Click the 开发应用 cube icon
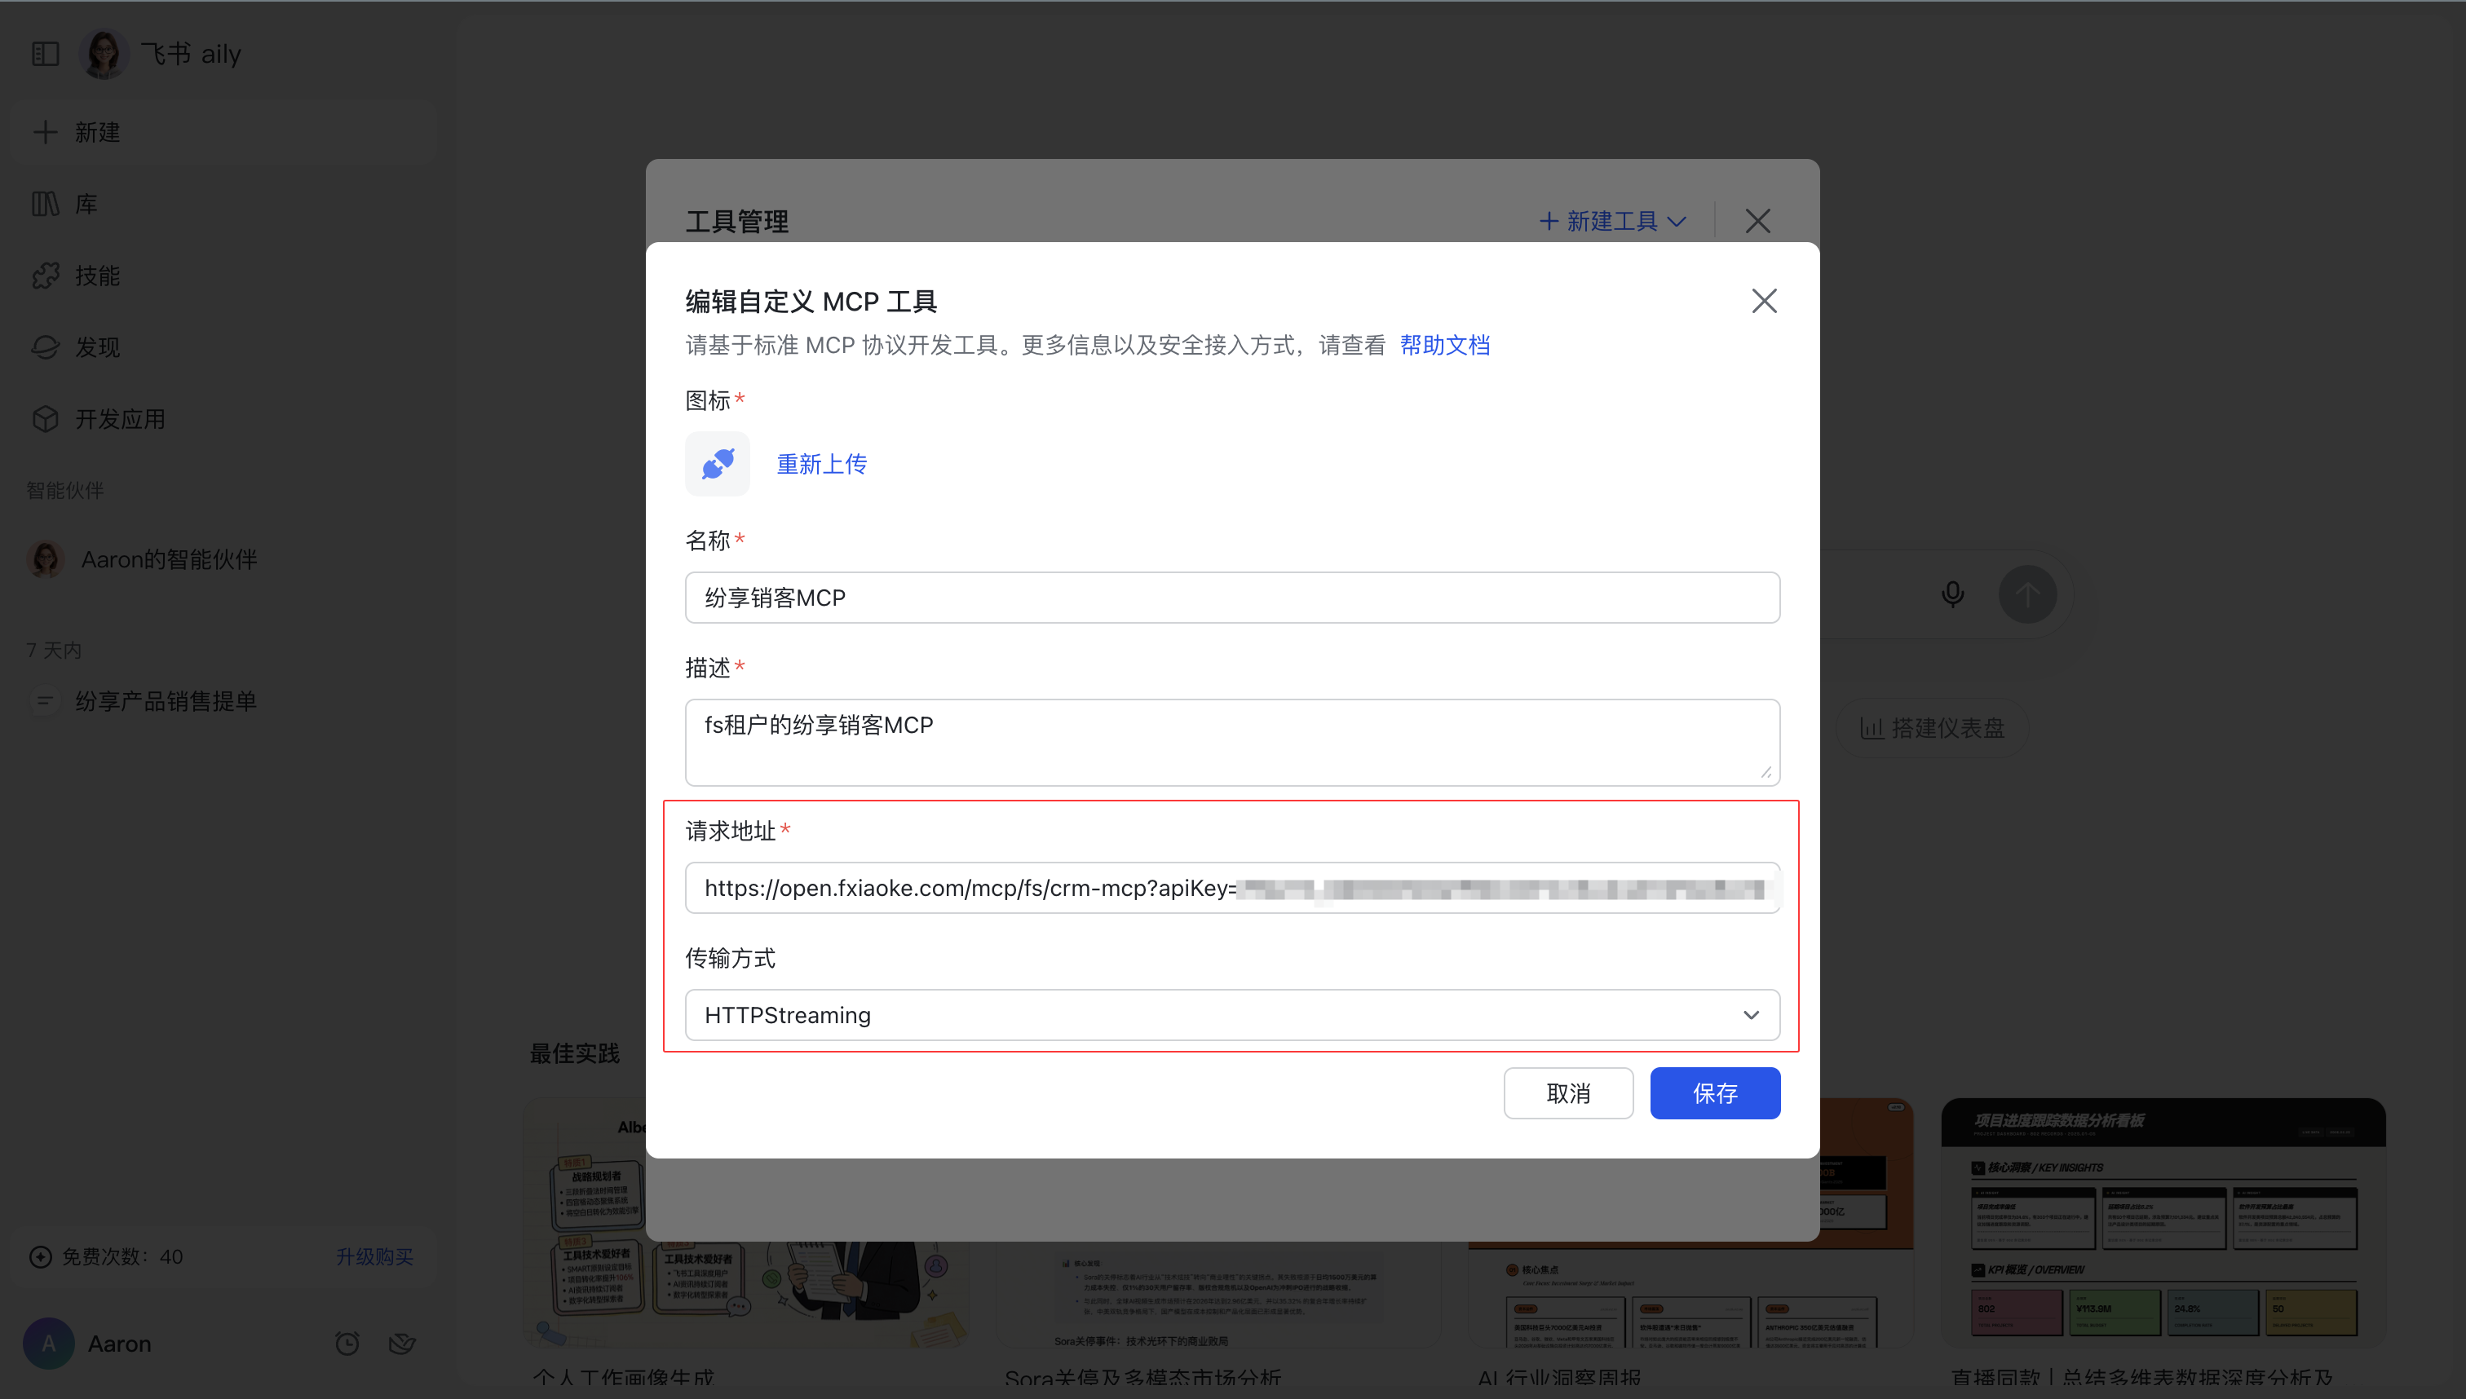The image size is (2466, 1399). 45,419
